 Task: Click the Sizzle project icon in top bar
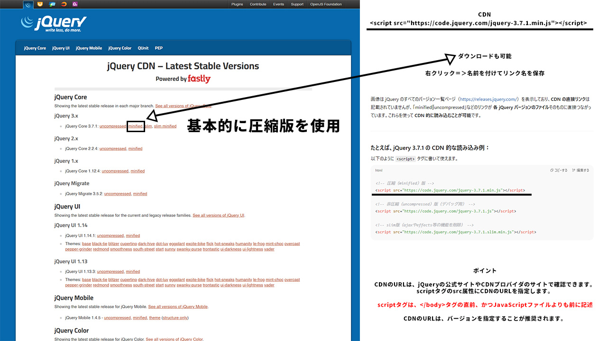[x=64, y=5]
